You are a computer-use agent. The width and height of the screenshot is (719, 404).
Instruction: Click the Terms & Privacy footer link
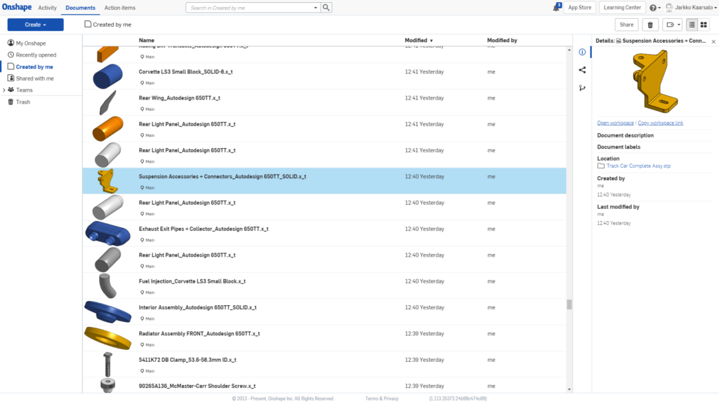coord(381,398)
